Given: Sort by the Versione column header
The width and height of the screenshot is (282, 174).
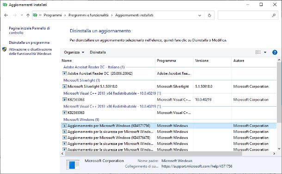Looking at the screenshot, I should pyautogui.click(x=202, y=60).
